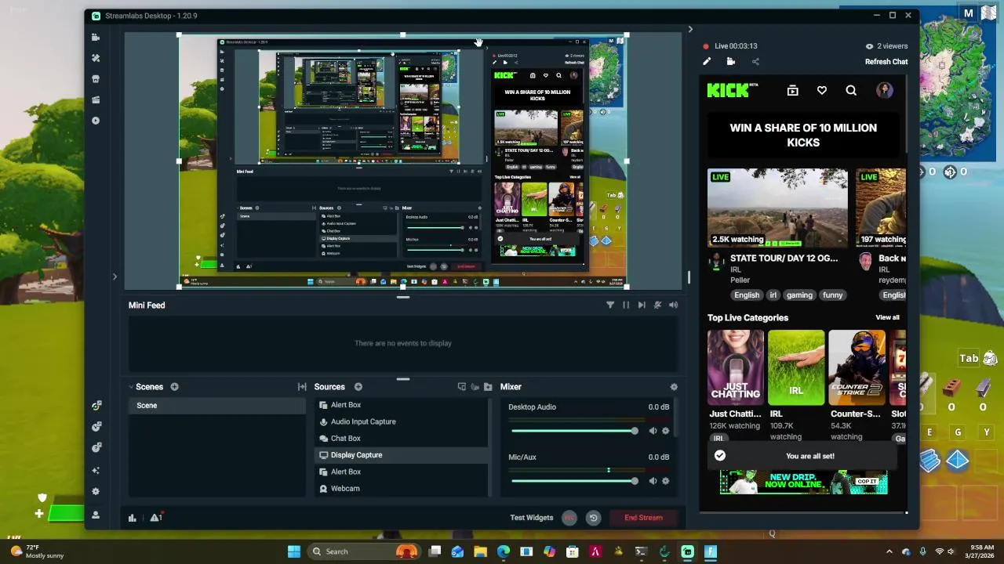The image size is (1004, 564).
Task: Open the performance stats bar-chart icon
Action: pos(133,518)
